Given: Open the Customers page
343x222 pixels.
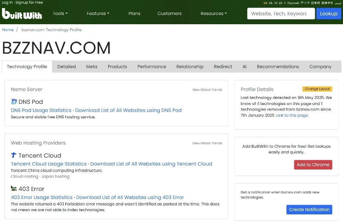Looking at the screenshot, I should 169,13.
